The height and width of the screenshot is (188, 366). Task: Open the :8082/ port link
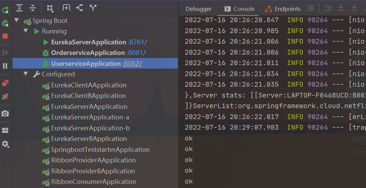[x=132, y=63]
